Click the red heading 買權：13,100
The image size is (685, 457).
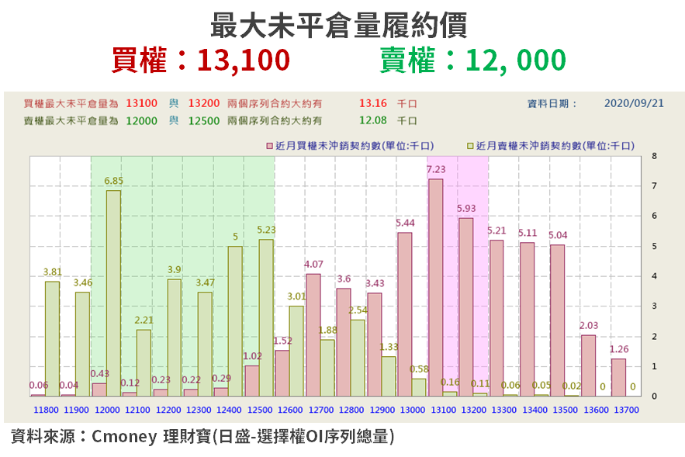click(200, 61)
